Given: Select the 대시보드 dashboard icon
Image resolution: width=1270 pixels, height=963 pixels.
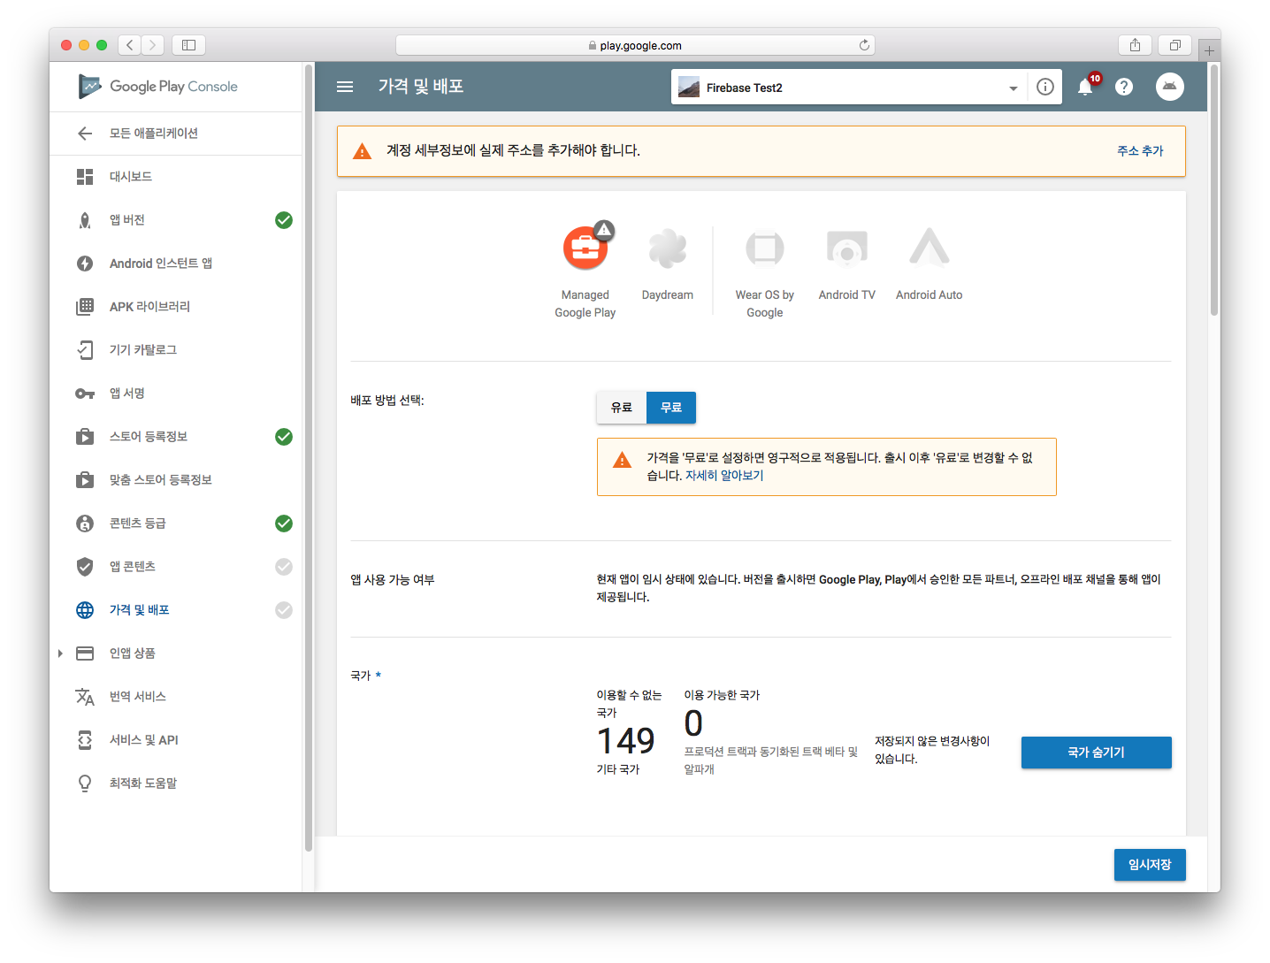Looking at the screenshot, I should coord(85,177).
